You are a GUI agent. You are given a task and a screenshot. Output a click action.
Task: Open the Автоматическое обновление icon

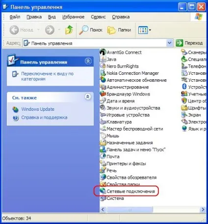(103, 80)
